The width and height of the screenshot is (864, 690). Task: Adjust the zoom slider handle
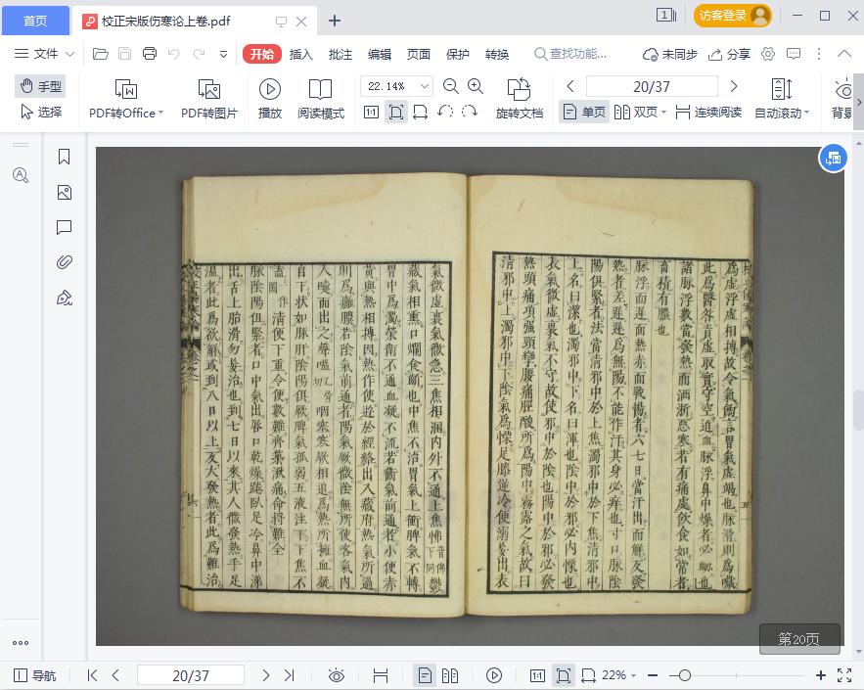click(x=684, y=675)
